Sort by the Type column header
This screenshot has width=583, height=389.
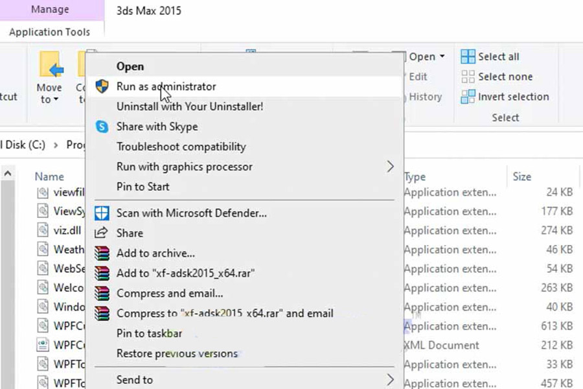pos(415,177)
